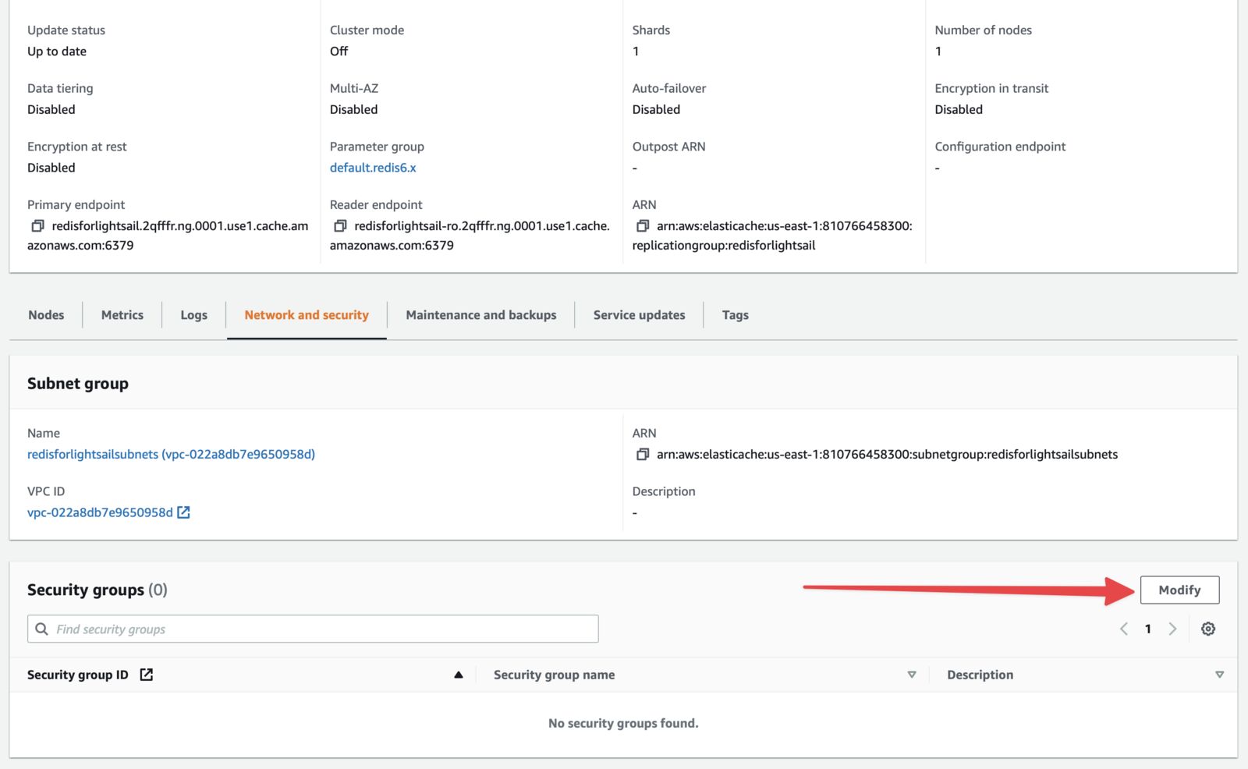The image size is (1248, 769).
Task: Sort by Security group name column
Action: coord(912,675)
